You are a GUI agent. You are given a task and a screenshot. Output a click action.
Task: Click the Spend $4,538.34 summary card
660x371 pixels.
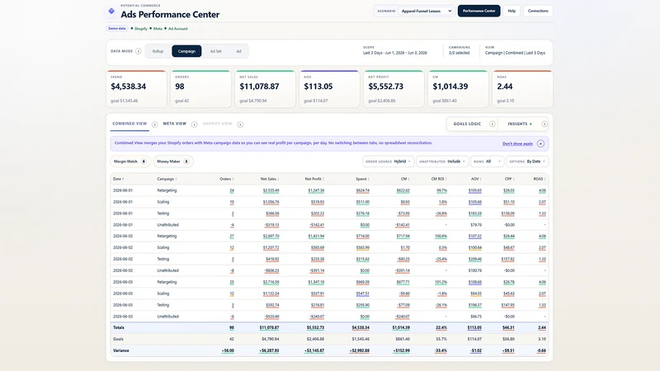pyautogui.click(x=136, y=89)
